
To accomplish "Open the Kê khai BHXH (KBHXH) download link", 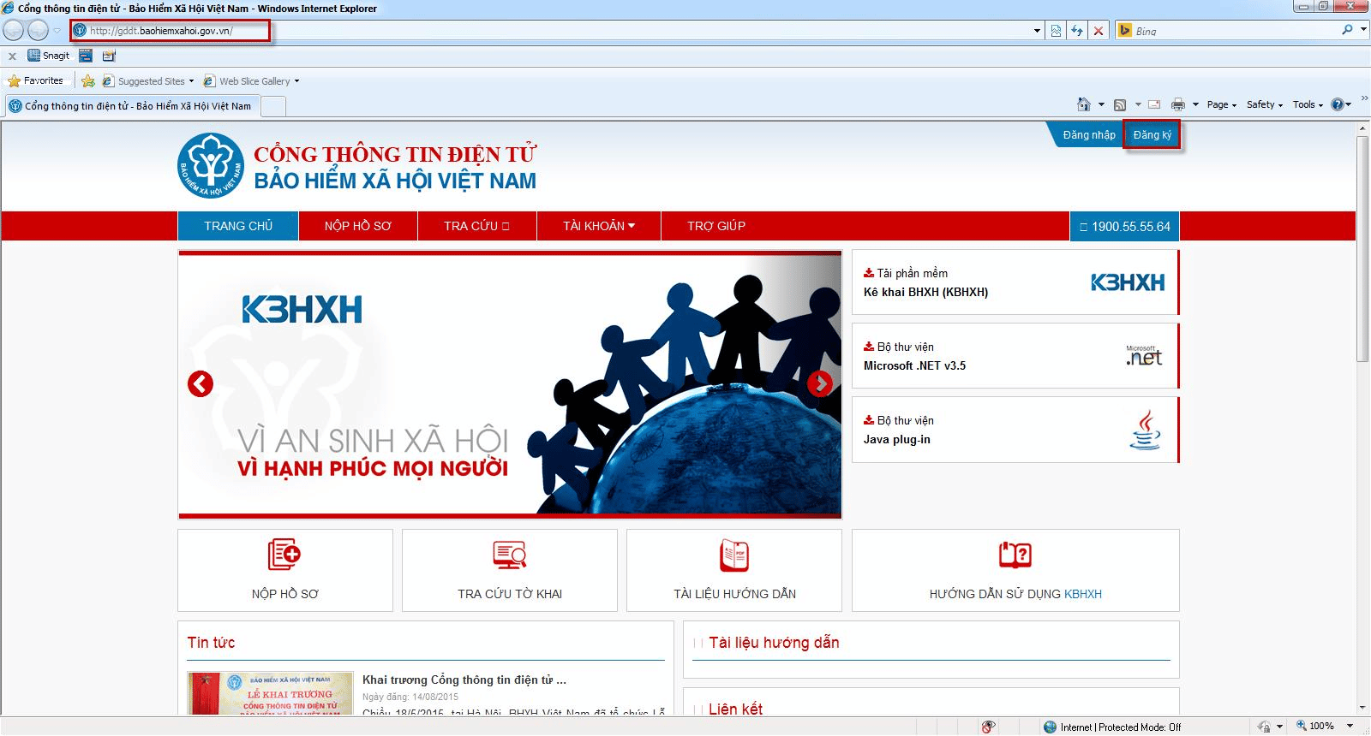I will 925,292.
